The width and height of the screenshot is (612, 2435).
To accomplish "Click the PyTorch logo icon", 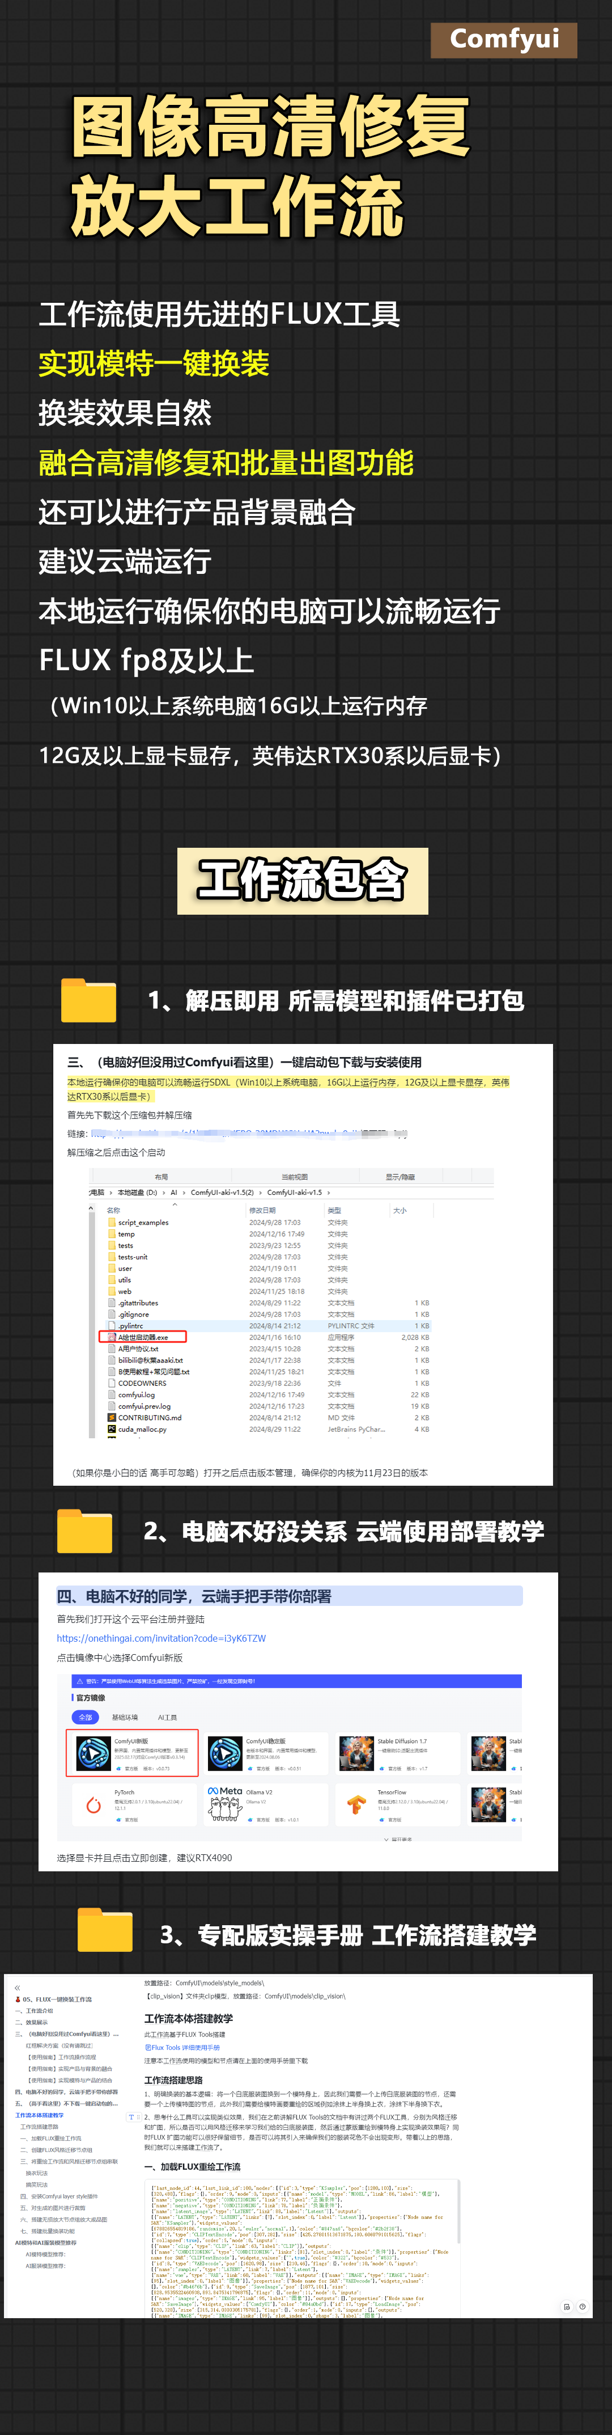I will [x=92, y=1806].
